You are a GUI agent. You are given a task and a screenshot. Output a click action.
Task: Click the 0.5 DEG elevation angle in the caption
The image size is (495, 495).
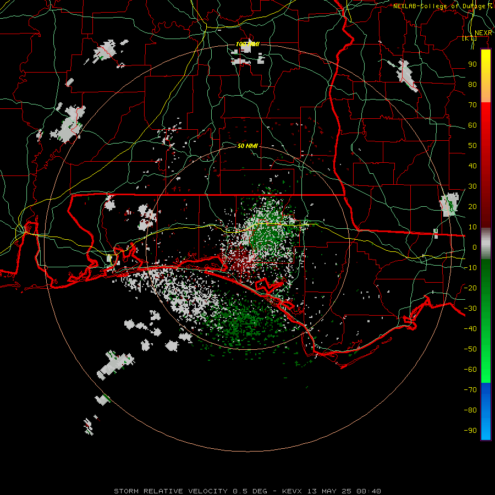click(x=250, y=491)
